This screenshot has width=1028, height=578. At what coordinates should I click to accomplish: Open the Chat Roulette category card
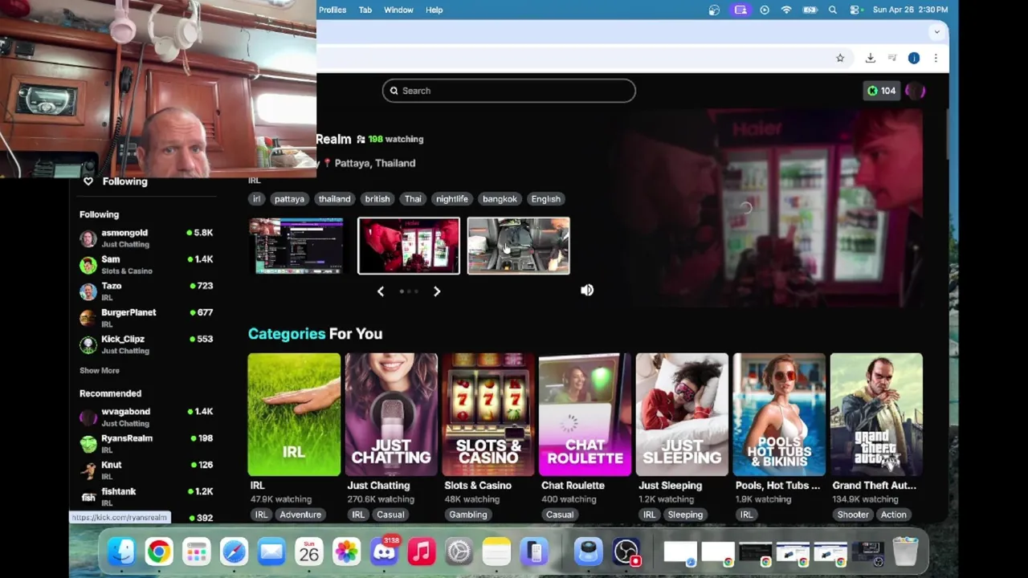tap(585, 414)
